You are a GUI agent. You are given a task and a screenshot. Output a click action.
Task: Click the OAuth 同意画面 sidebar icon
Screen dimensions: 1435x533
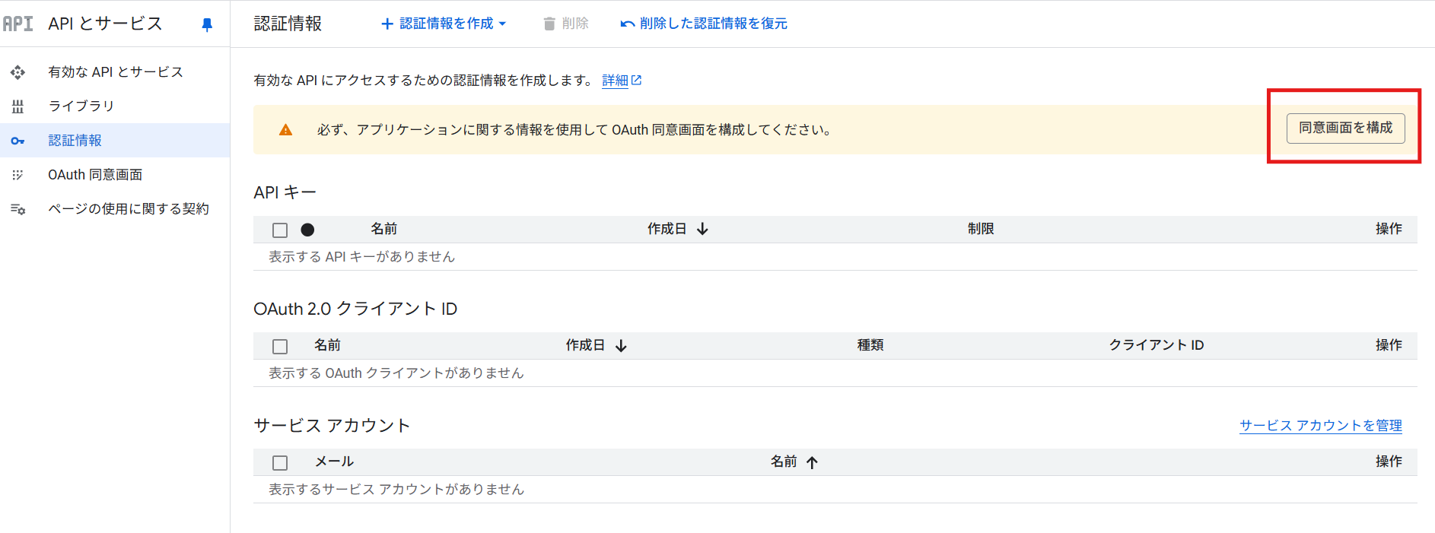click(x=17, y=175)
